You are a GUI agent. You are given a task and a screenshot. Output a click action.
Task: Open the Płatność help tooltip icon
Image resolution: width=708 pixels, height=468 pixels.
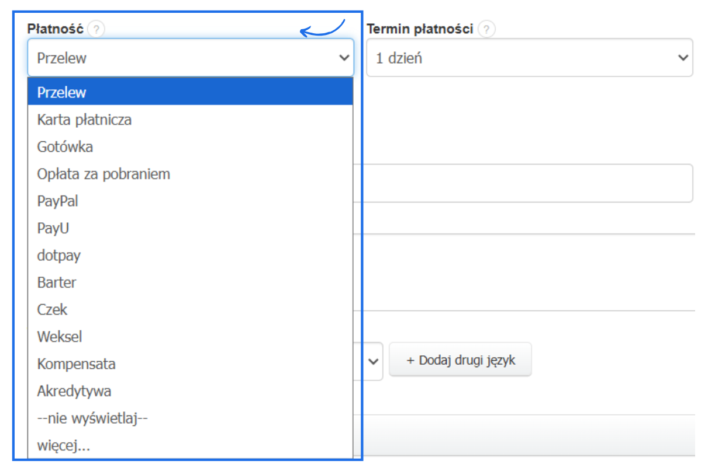point(97,28)
